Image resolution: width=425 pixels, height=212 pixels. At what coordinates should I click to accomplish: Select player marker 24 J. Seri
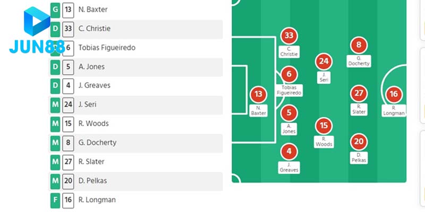(x=324, y=61)
